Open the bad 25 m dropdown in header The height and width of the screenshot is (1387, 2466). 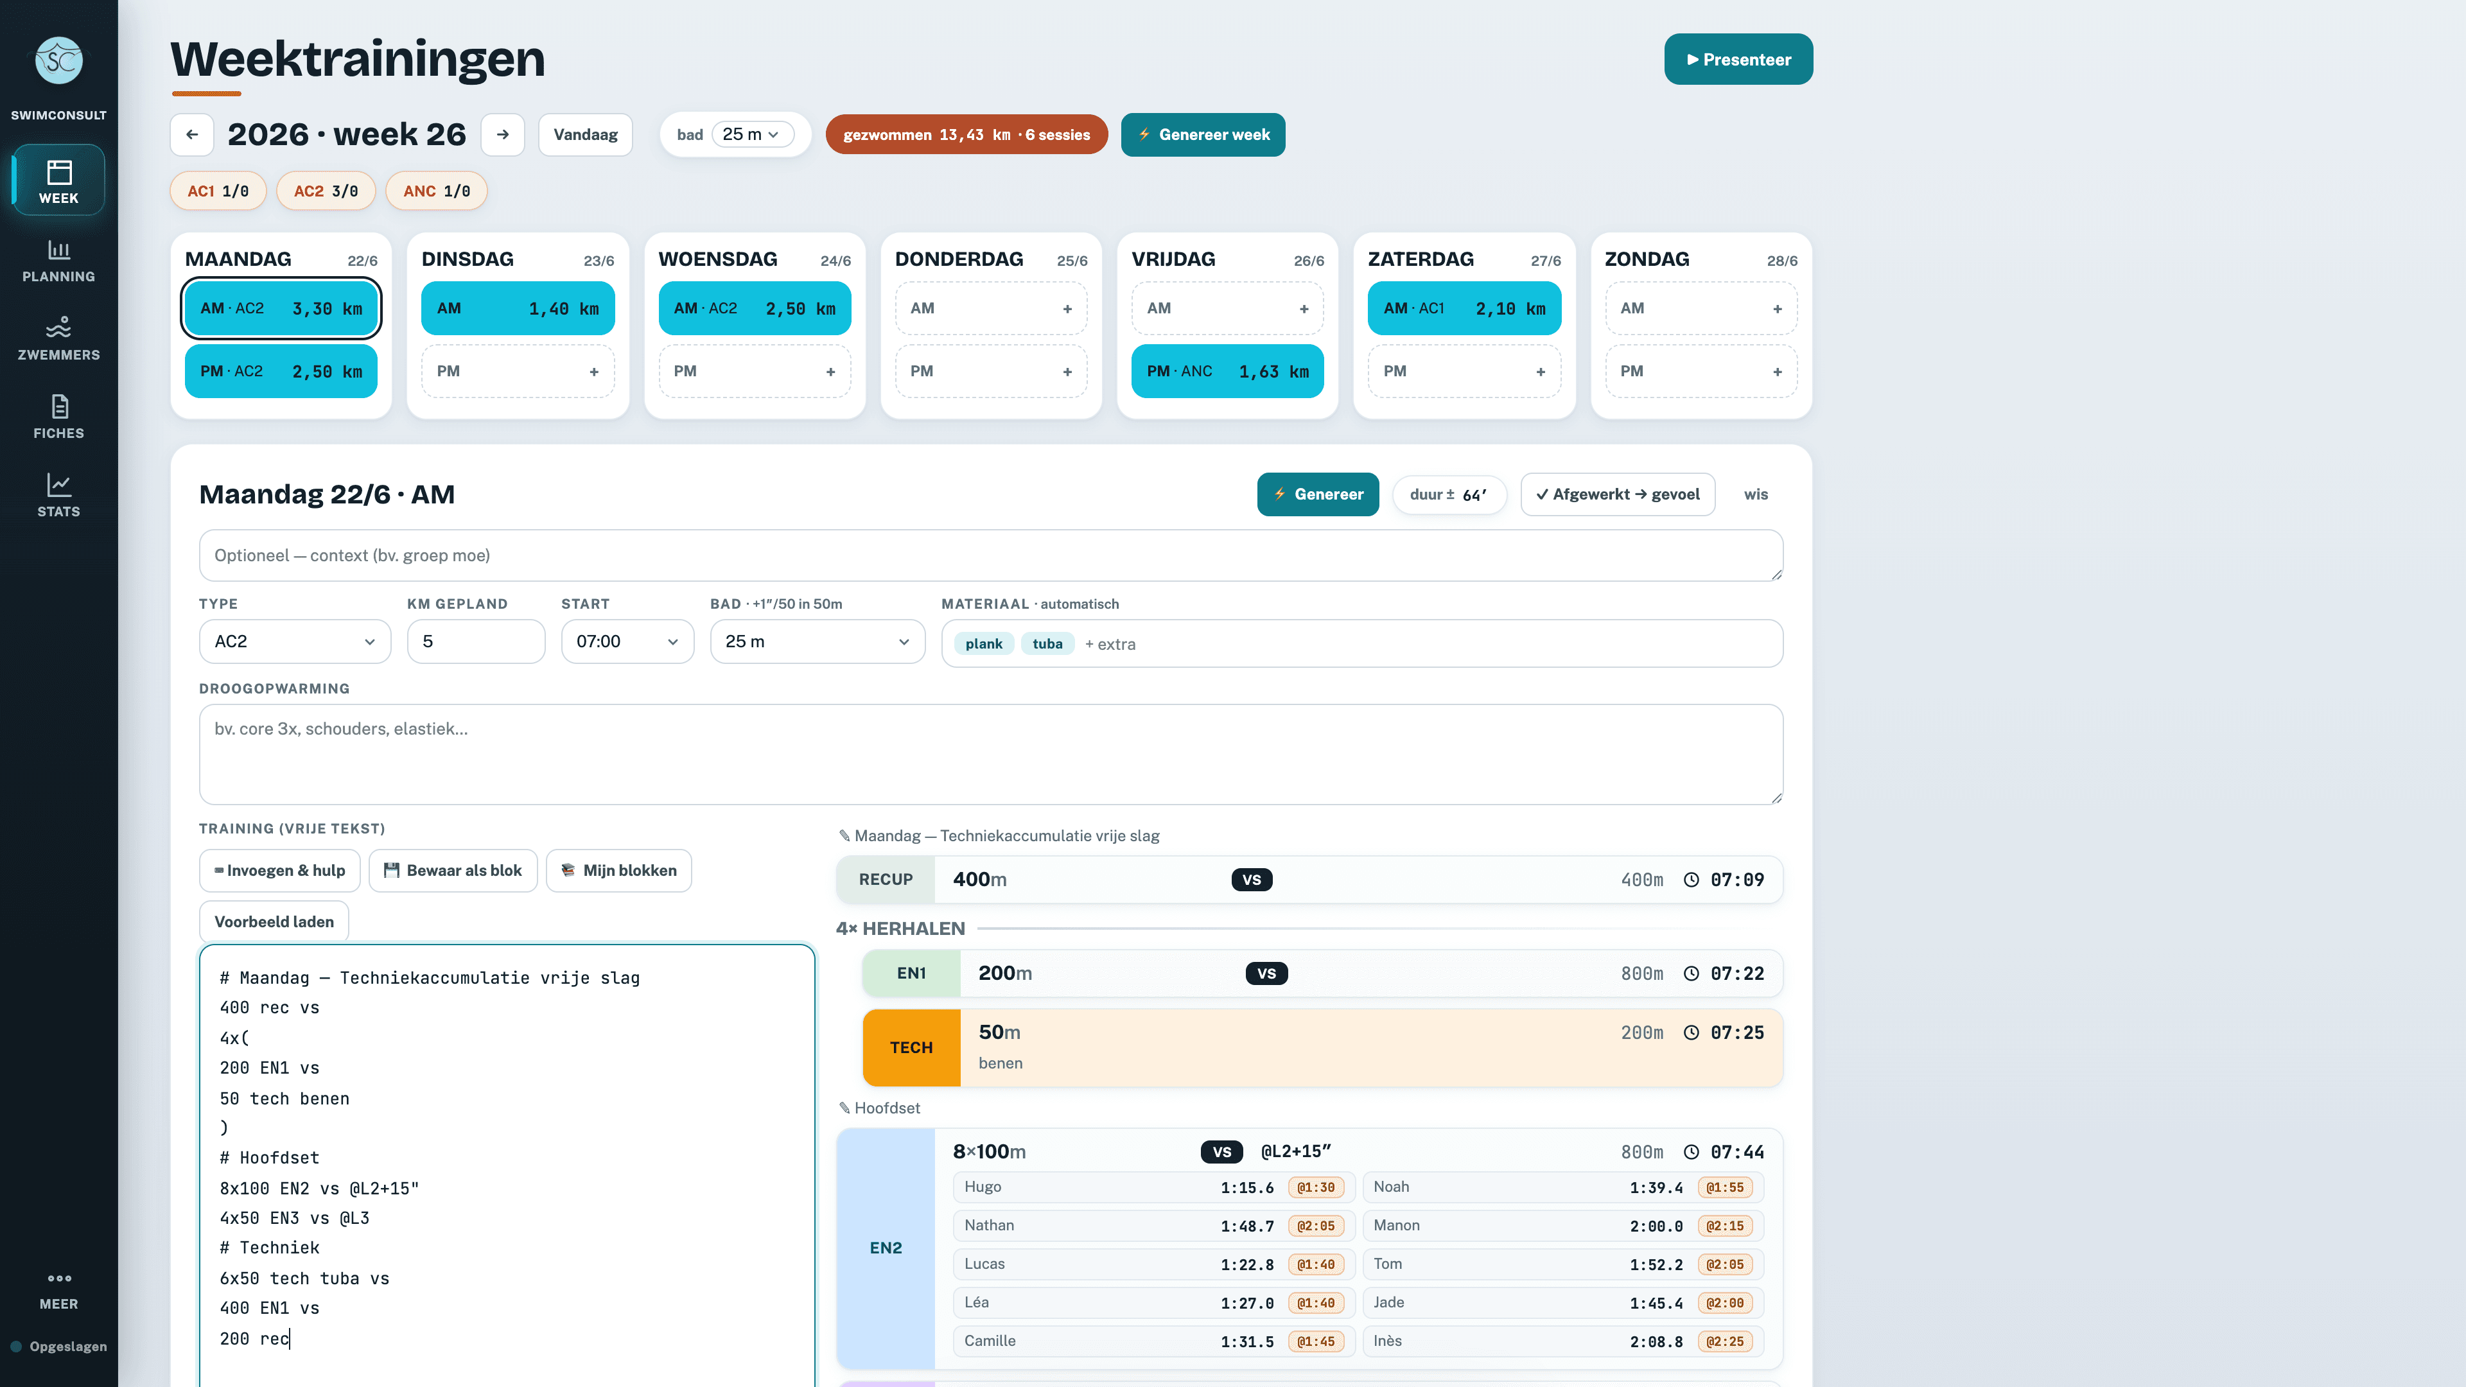point(753,135)
